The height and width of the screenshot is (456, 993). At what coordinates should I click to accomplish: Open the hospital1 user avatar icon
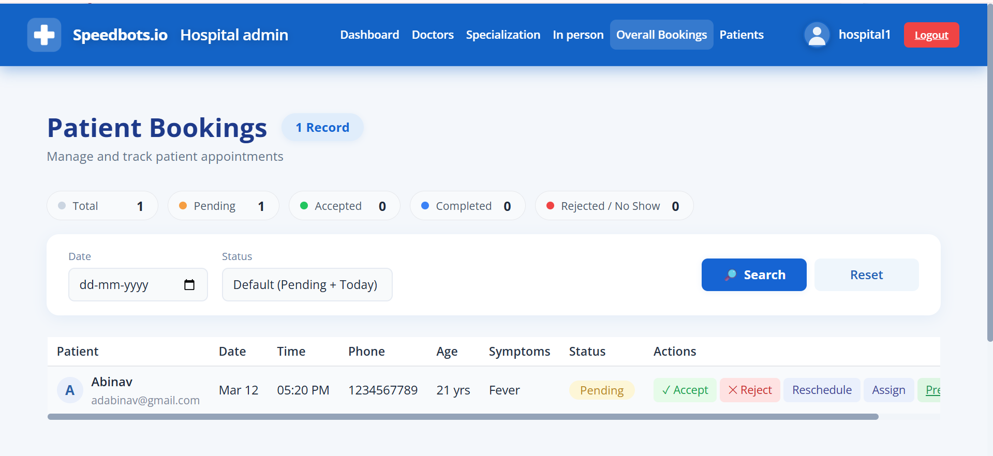point(817,35)
